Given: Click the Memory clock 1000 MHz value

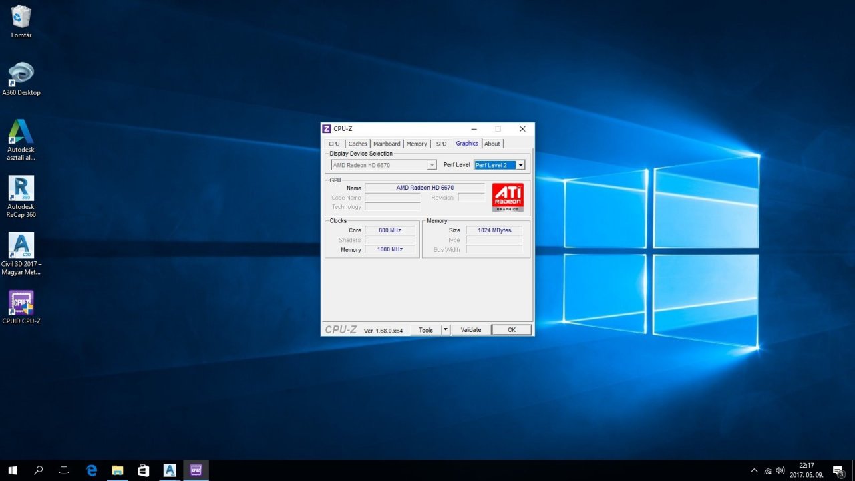Looking at the screenshot, I should tap(390, 249).
